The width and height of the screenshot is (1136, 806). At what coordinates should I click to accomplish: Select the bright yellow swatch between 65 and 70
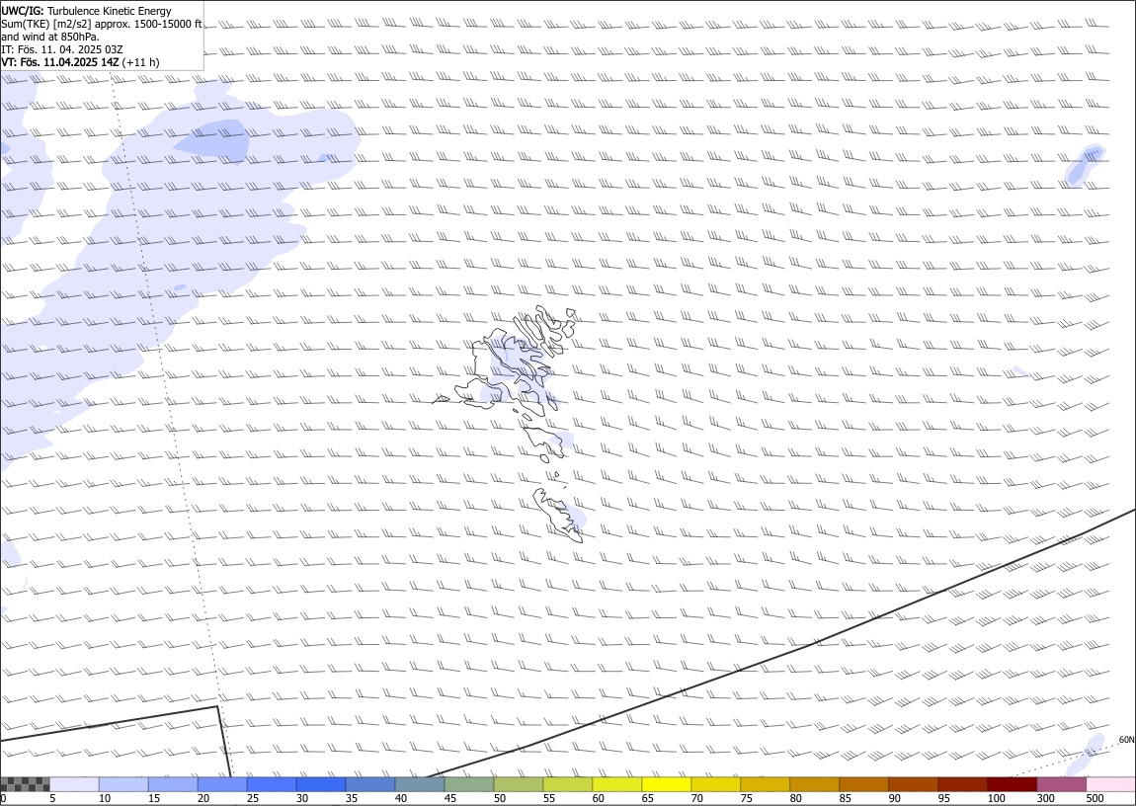click(x=667, y=784)
